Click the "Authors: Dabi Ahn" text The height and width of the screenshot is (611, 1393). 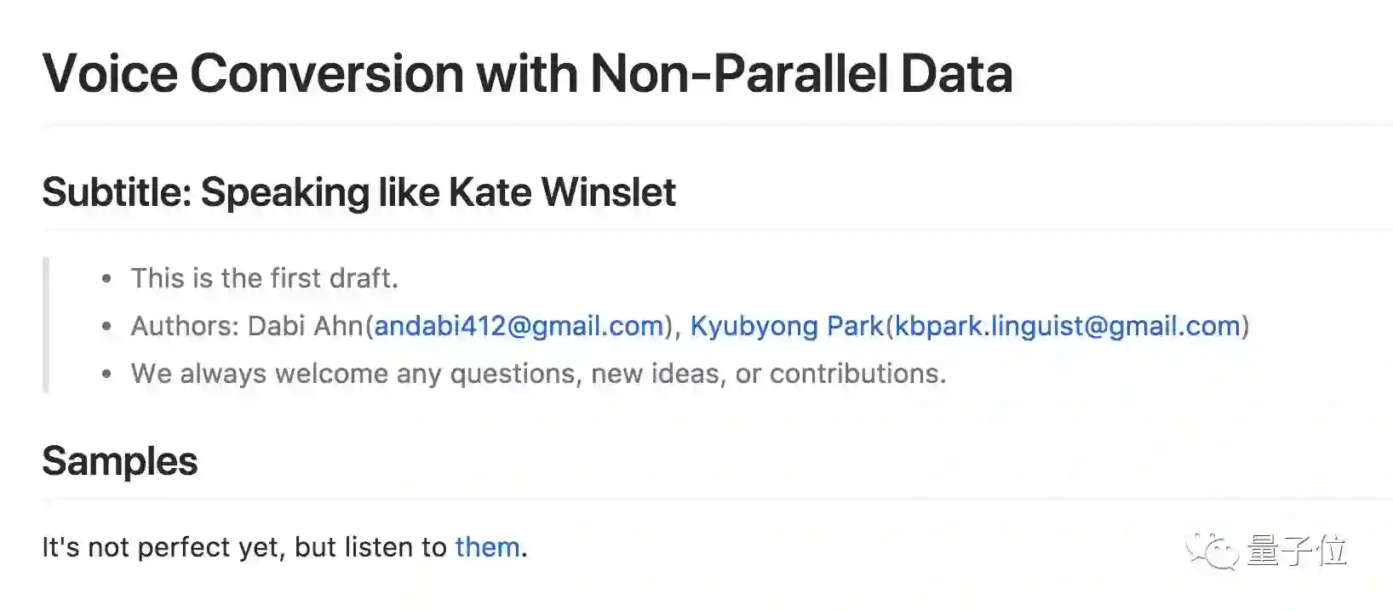coord(247,326)
